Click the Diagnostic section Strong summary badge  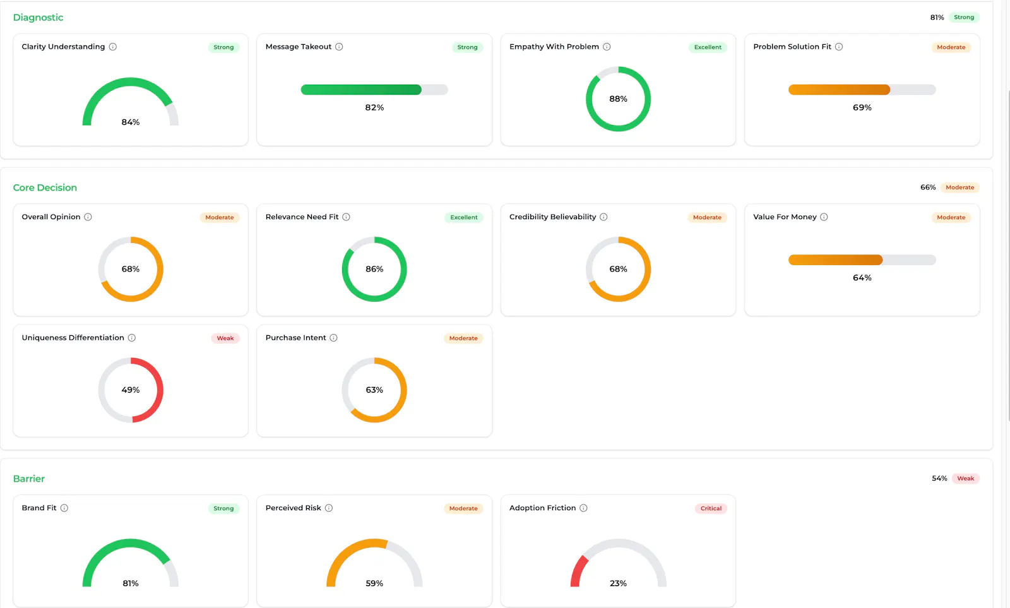pyautogui.click(x=964, y=18)
